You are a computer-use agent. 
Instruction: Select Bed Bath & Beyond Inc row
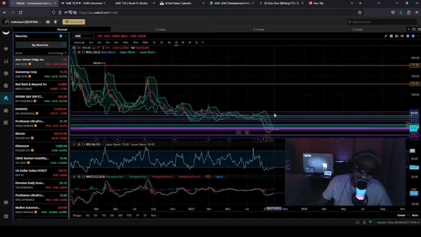pyautogui.click(x=41, y=86)
